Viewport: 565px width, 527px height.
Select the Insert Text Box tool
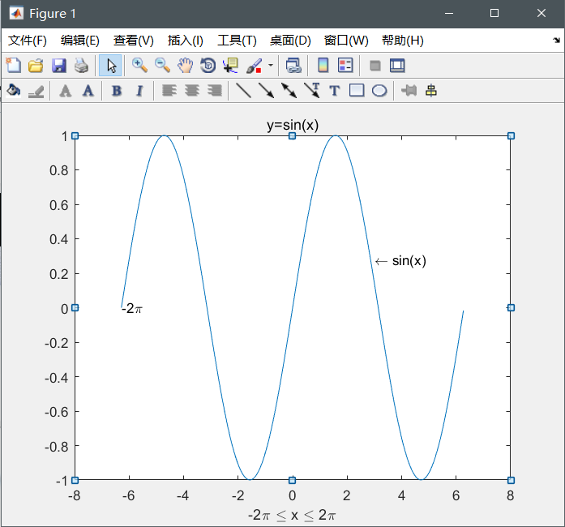click(x=335, y=91)
